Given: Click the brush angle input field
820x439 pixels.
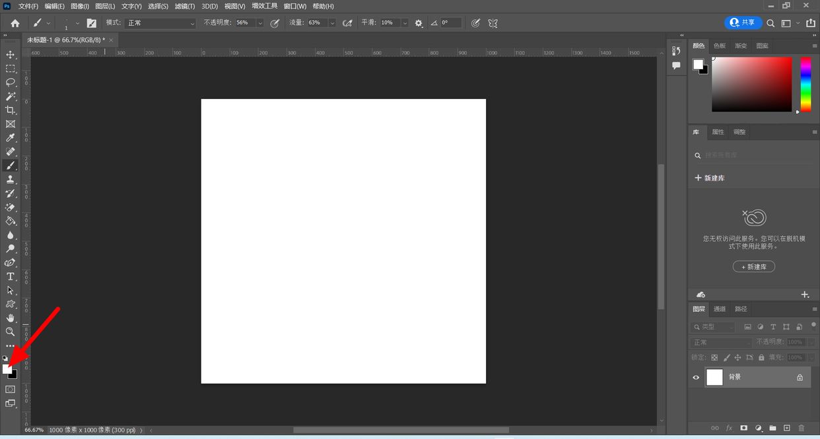Looking at the screenshot, I should point(450,23).
